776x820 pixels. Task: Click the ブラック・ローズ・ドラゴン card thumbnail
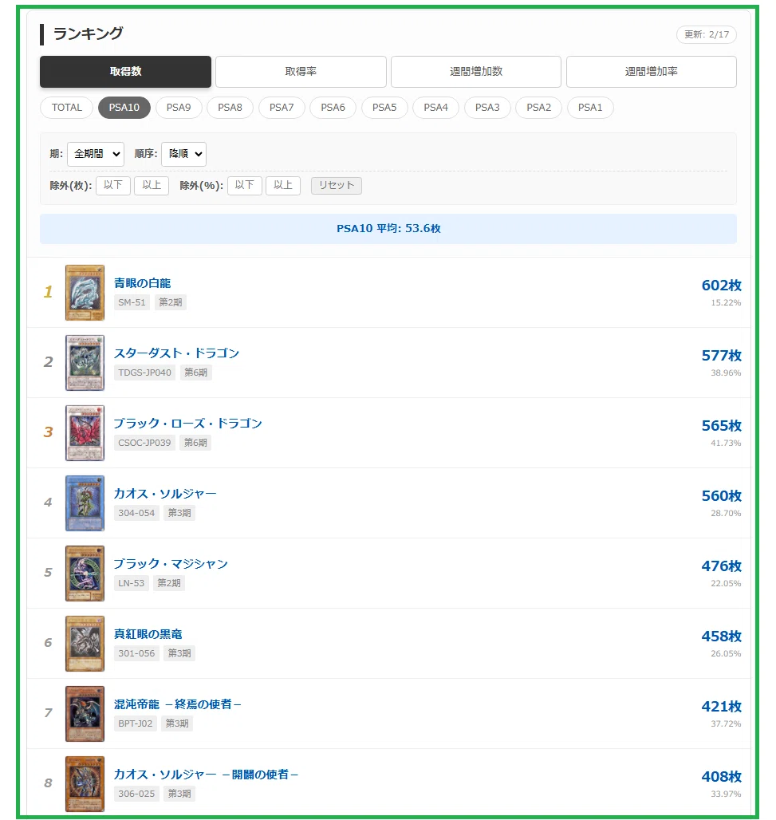tap(85, 432)
